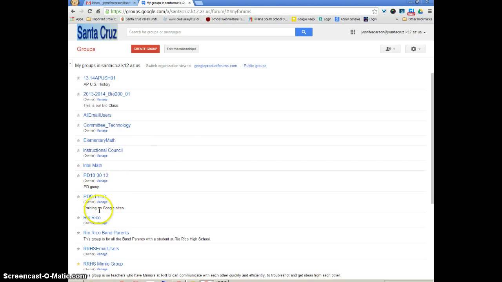Open the first bookmark labeled Login

[325, 19]
